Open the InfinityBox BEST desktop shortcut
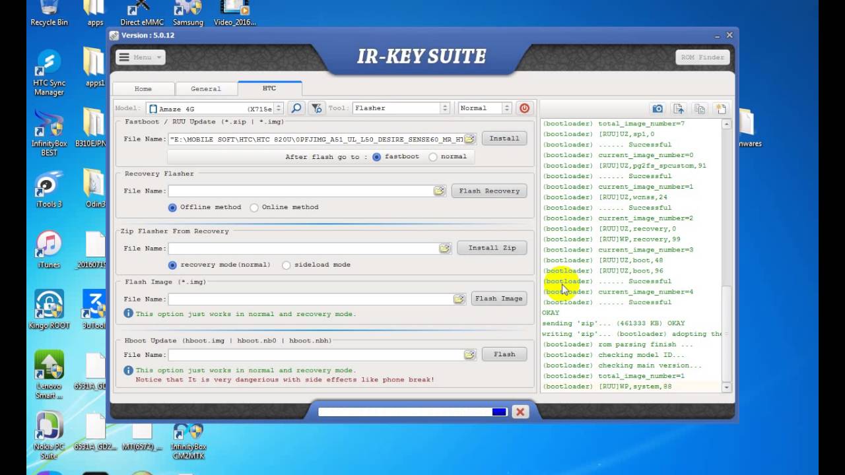This screenshot has height=475, width=845. [49, 133]
